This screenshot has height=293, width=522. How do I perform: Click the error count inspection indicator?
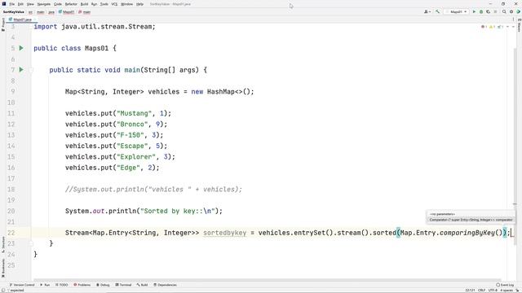484,27
